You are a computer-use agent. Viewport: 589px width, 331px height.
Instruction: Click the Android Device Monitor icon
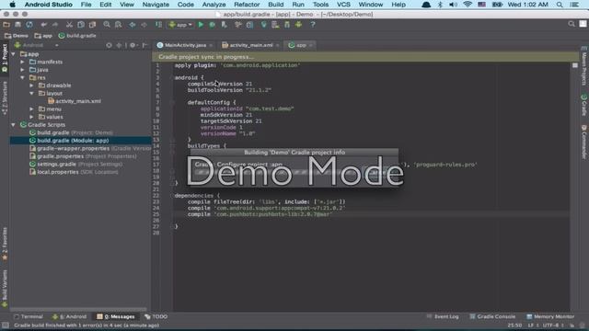(x=298, y=25)
